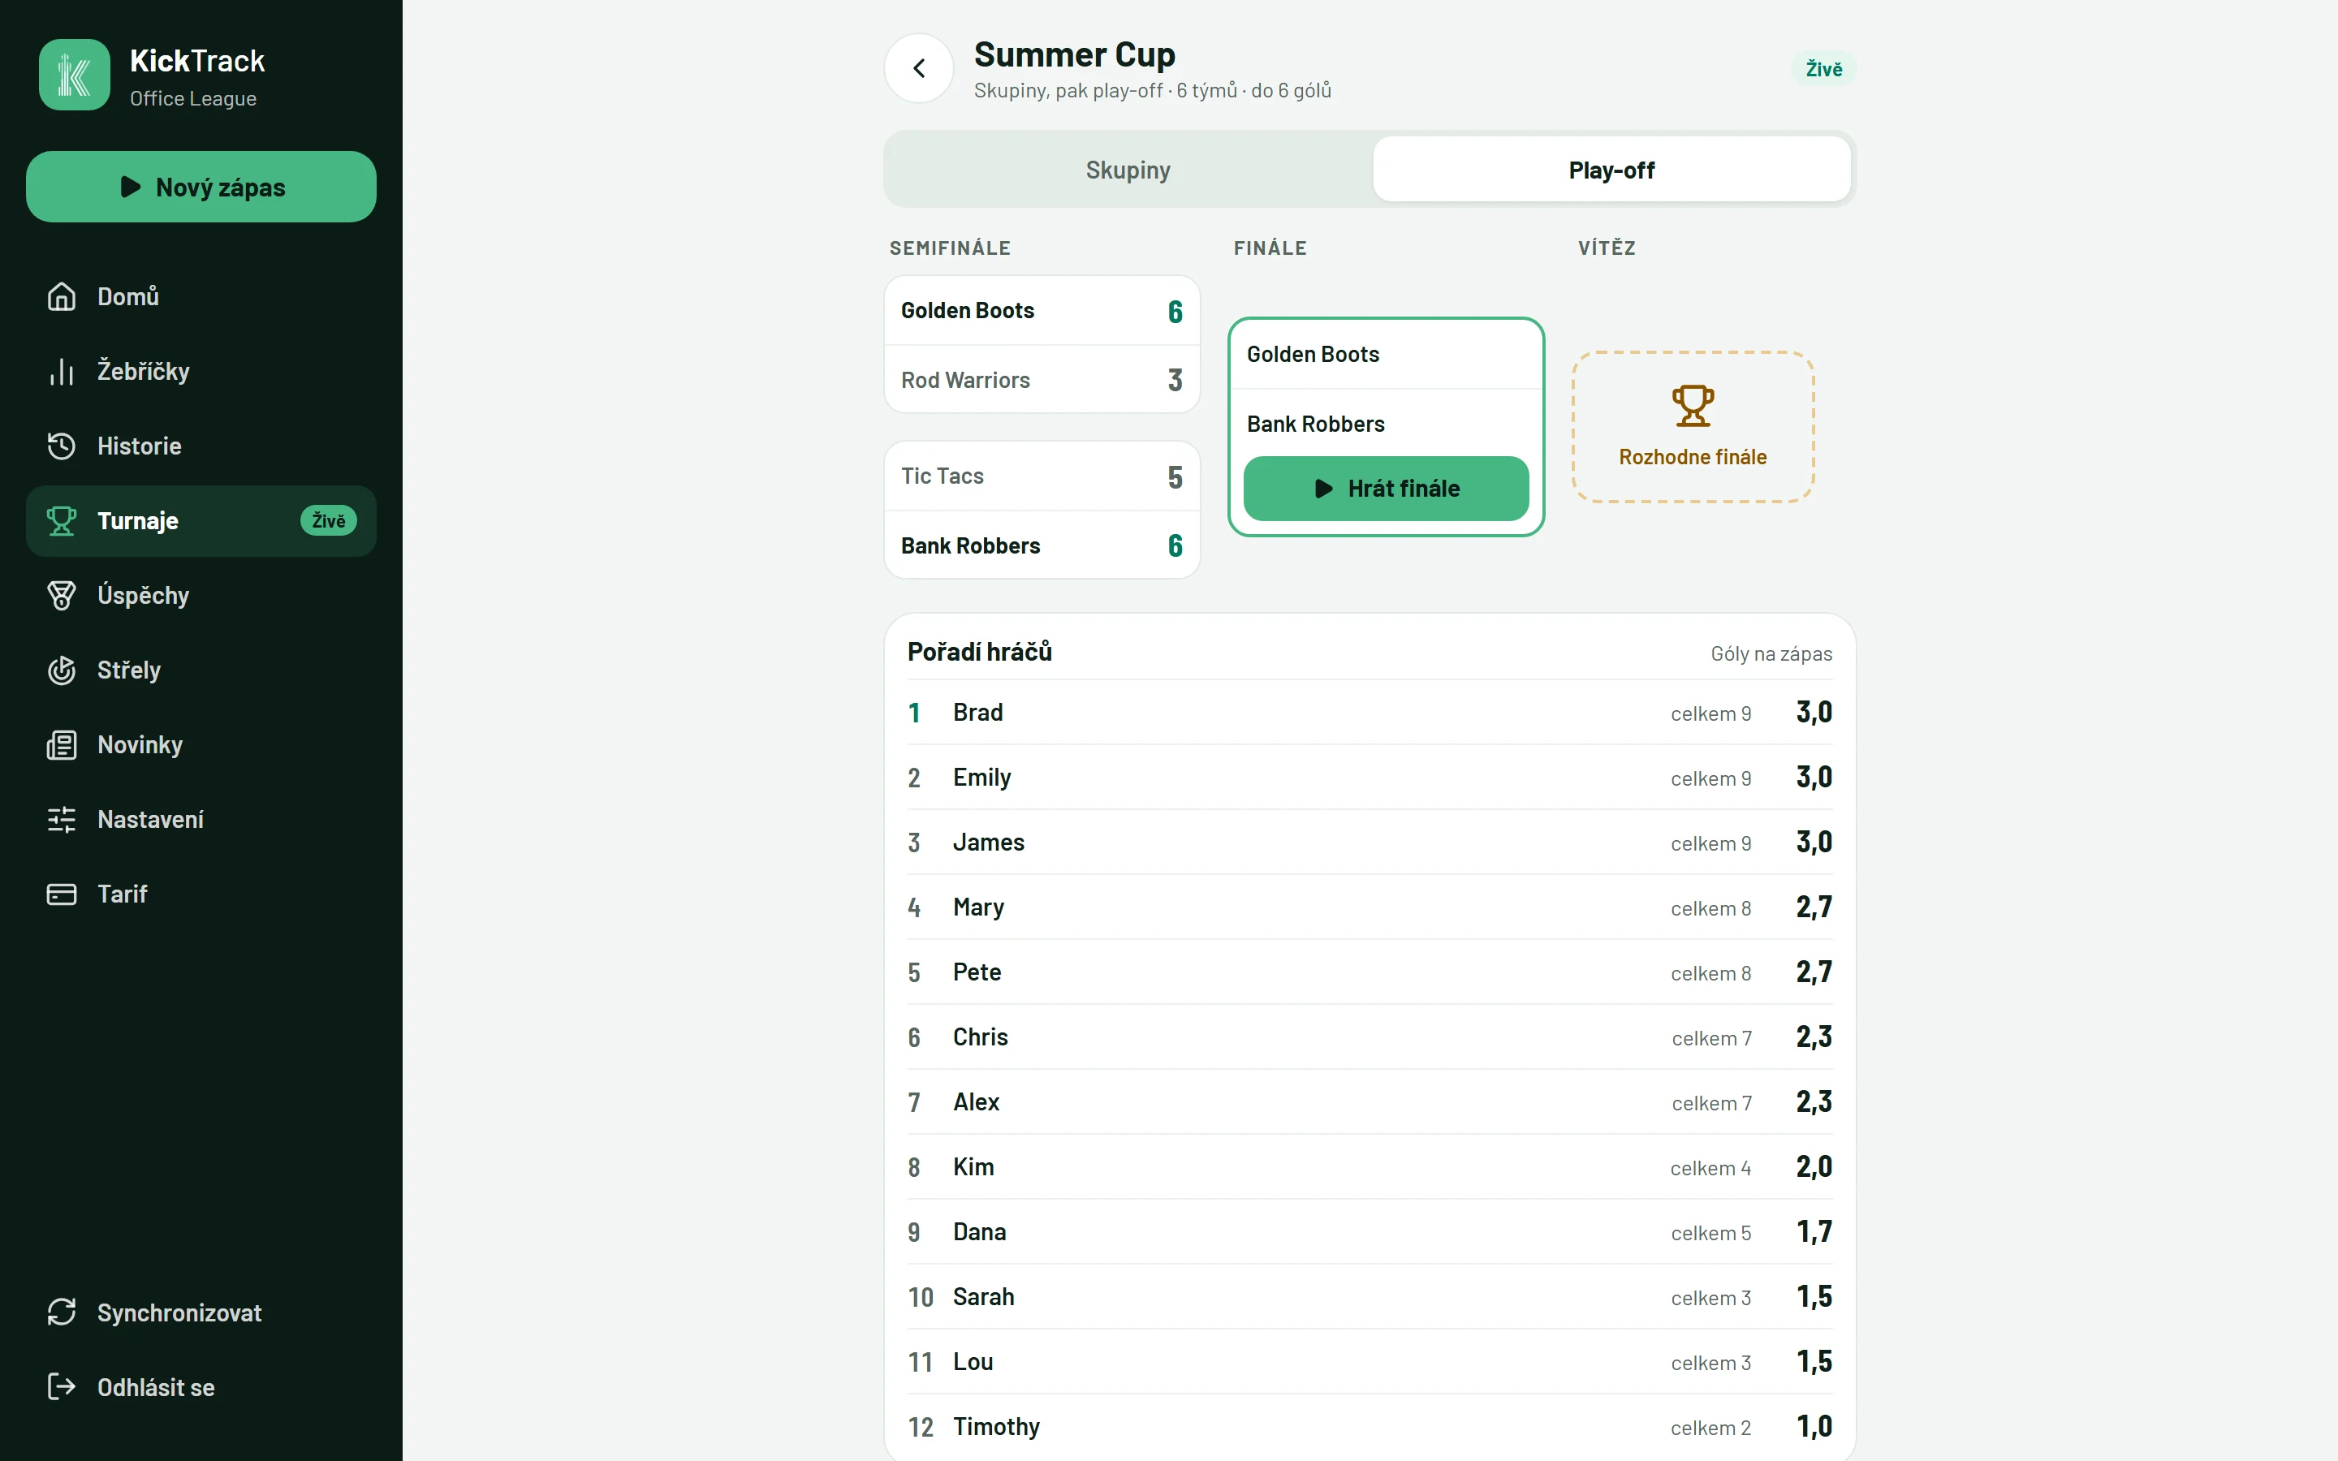Select player Kim in the ranking
The image size is (2338, 1461).
click(1370, 1166)
